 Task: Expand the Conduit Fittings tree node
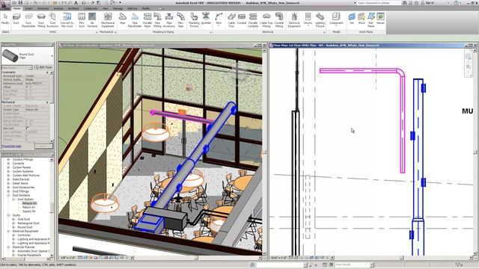tap(8, 159)
